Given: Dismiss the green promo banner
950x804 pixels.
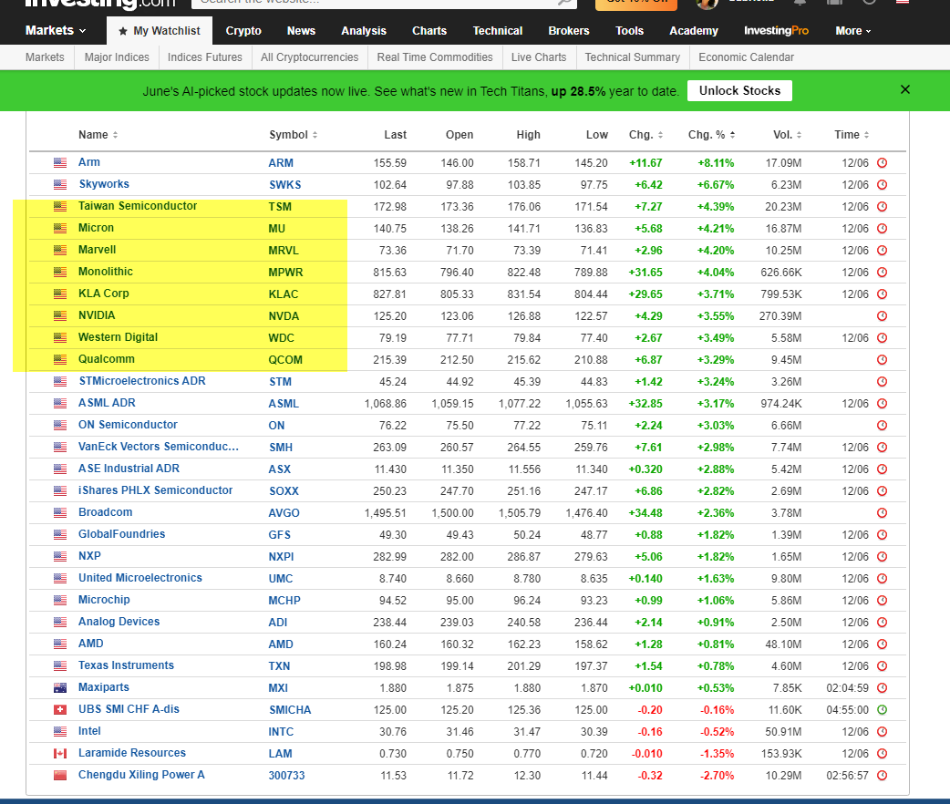Looking at the screenshot, I should (x=905, y=89).
